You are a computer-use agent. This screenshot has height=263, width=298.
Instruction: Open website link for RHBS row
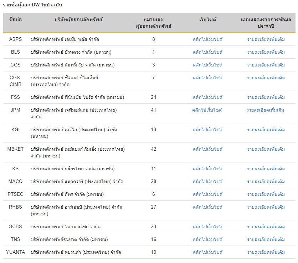(x=207, y=207)
